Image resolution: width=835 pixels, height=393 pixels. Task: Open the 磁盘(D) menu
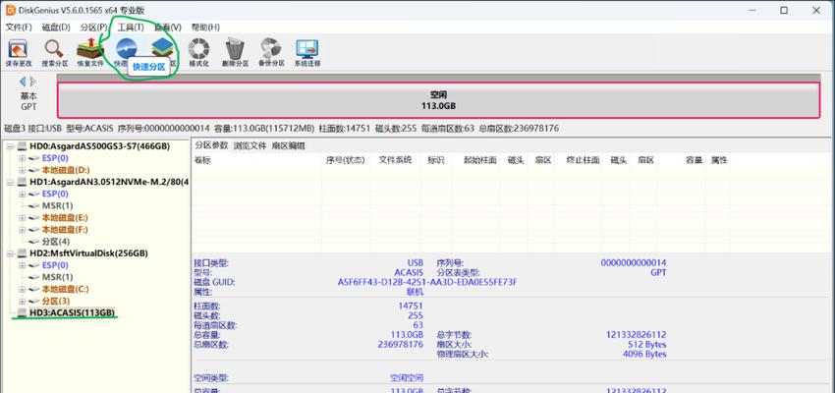pos(56,28)
